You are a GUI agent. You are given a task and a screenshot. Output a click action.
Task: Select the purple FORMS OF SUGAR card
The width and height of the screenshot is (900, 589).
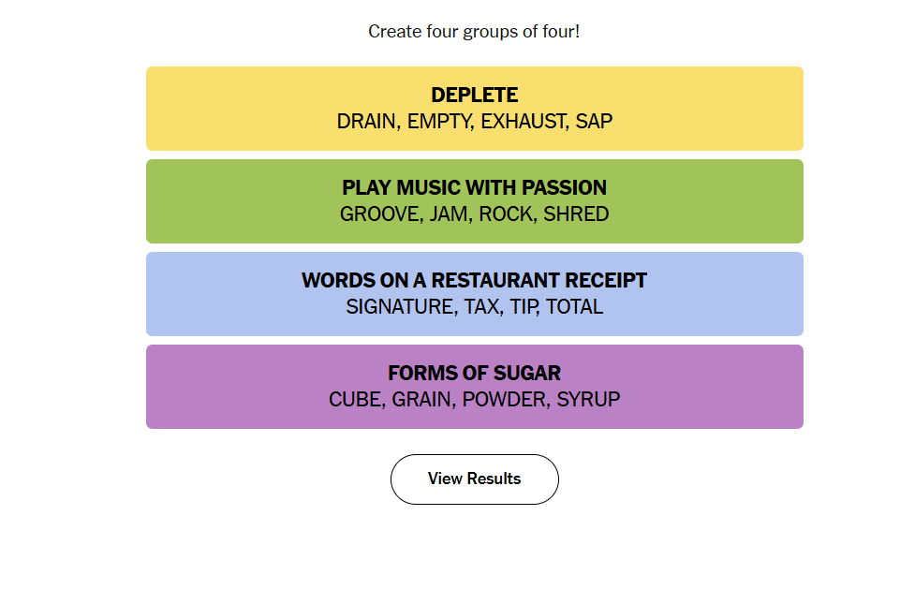click(474, 387)
